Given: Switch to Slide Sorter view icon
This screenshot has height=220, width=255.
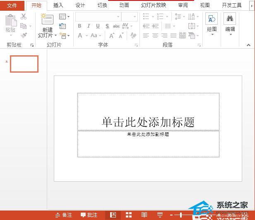Looking at the screenshot, I should [x=129, y=215].
